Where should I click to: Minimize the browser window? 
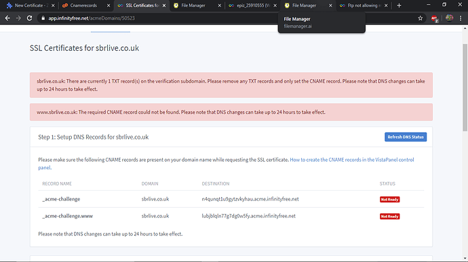pyautogui.click(x=428, y=5)
